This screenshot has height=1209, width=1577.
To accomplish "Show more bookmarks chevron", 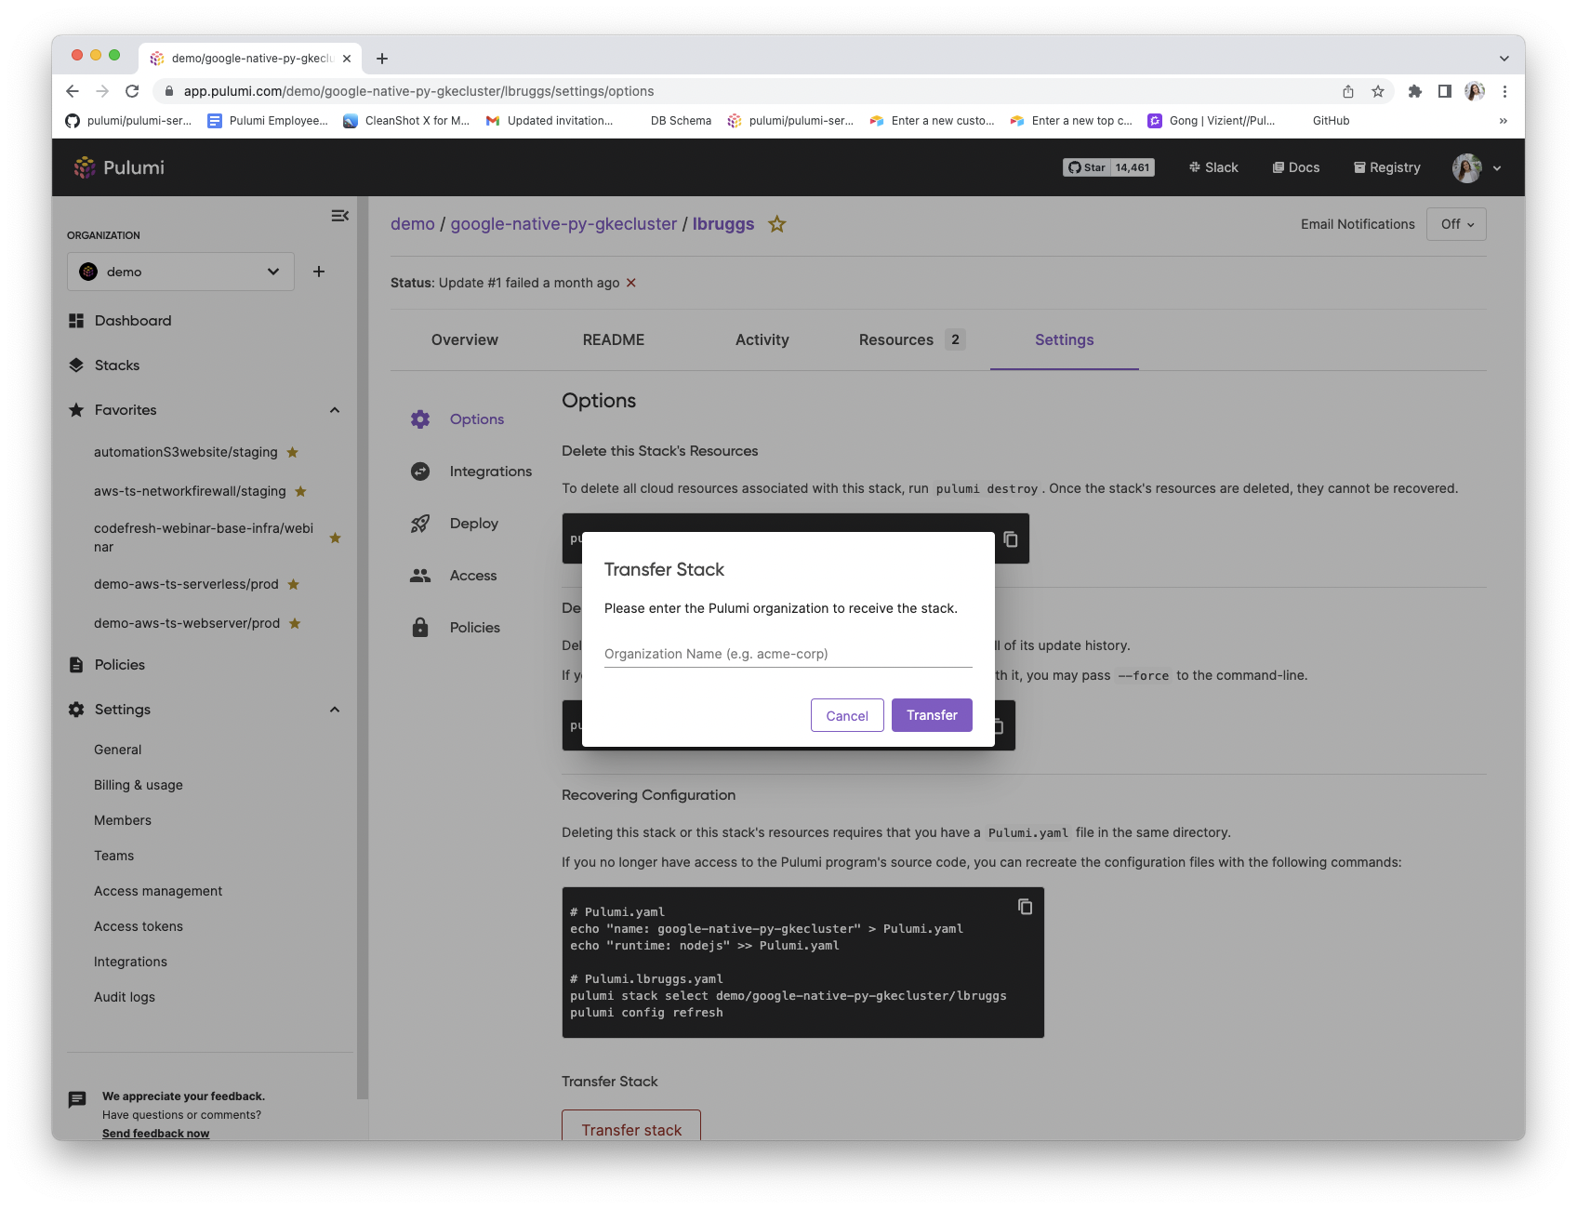I will 1504,121.
